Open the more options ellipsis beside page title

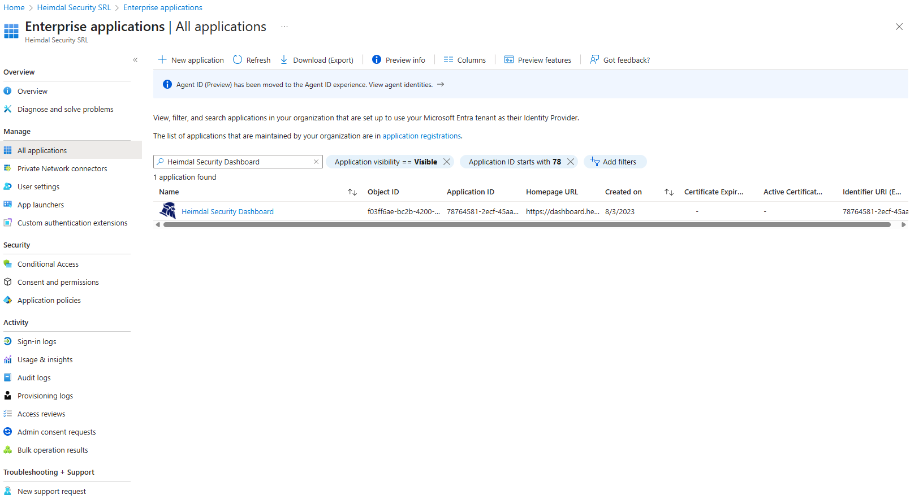tap(284, 27)
